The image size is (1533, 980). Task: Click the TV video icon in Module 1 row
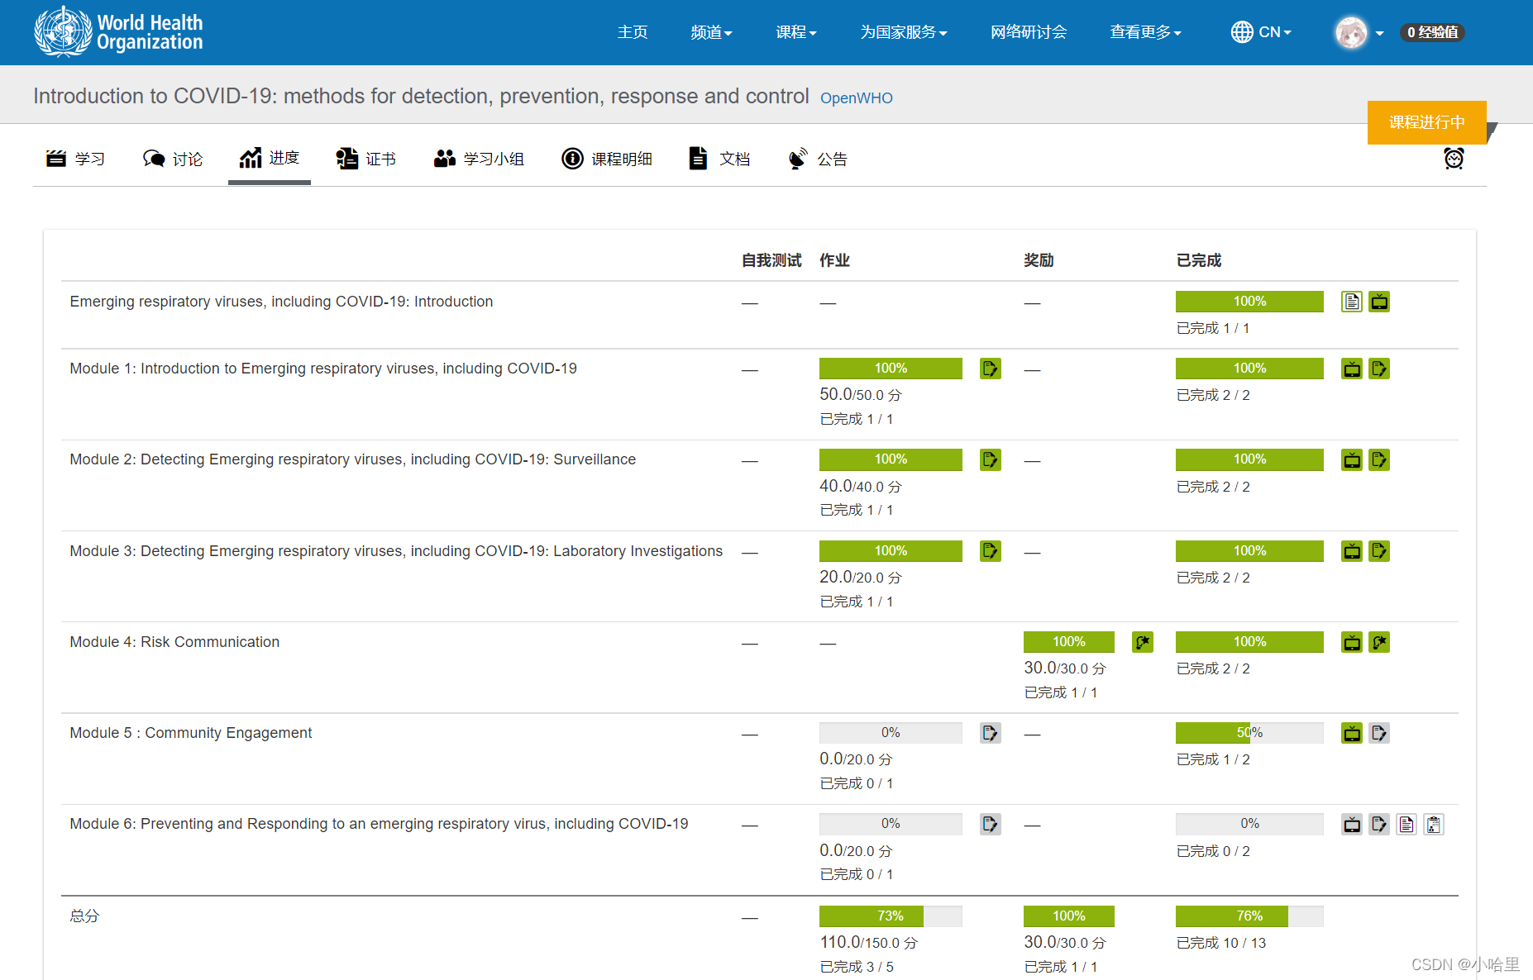point(1352,369)
